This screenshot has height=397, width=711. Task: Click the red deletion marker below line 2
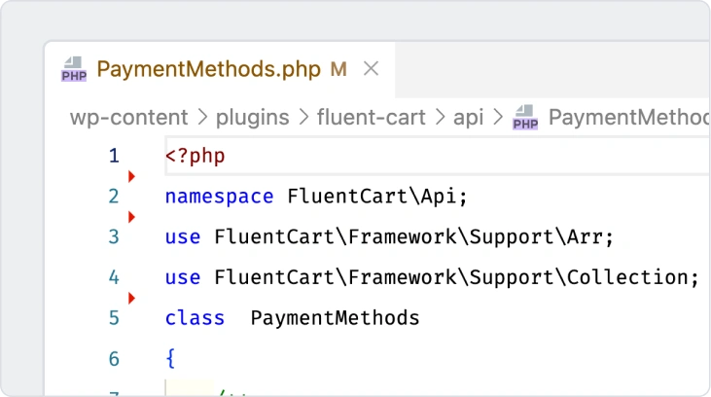[x=132, y=216]
